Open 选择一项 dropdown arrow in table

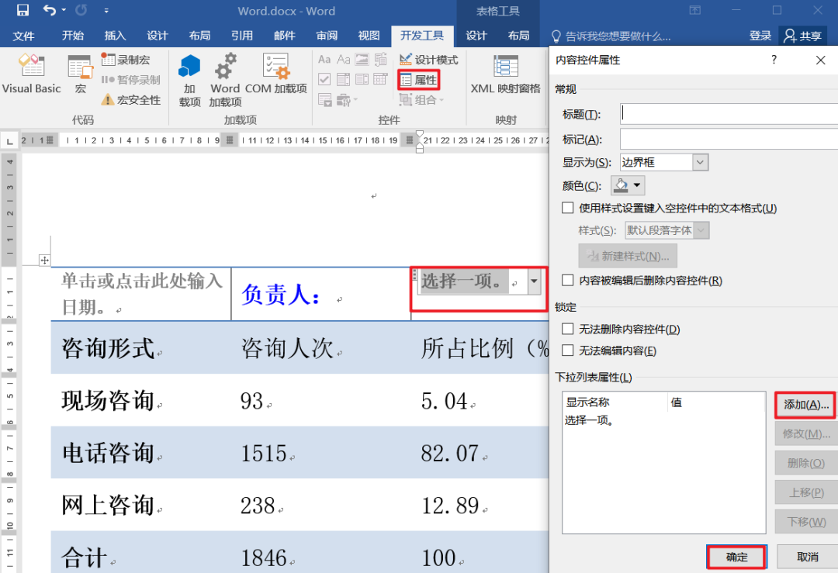[x=534, y=281]
